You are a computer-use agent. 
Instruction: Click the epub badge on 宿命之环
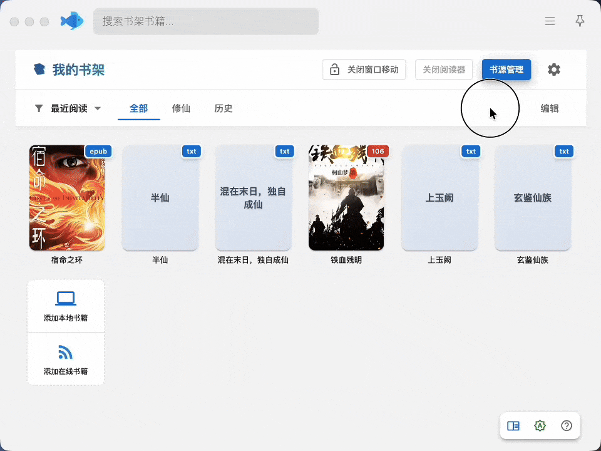(x=98, y=151)
